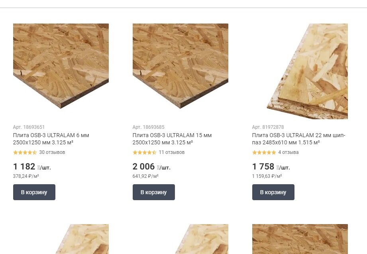Click the 15 мм OSB board product image
The image size is (367, 254).
[x=181, y=66]
